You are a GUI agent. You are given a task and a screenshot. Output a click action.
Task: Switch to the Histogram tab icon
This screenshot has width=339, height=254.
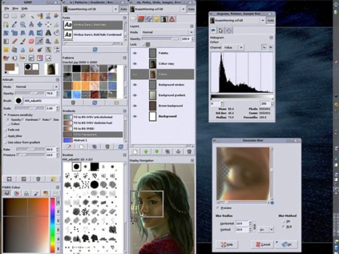tap(213, 30)
